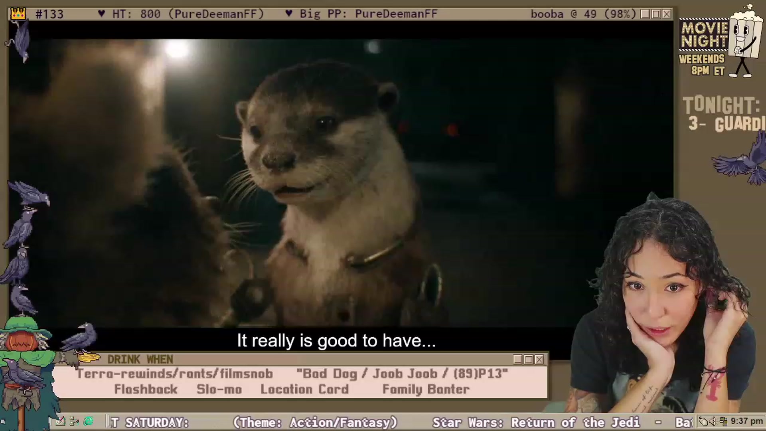Maximize the main movie window
The image size is (766, 431).
pos(656,14)
